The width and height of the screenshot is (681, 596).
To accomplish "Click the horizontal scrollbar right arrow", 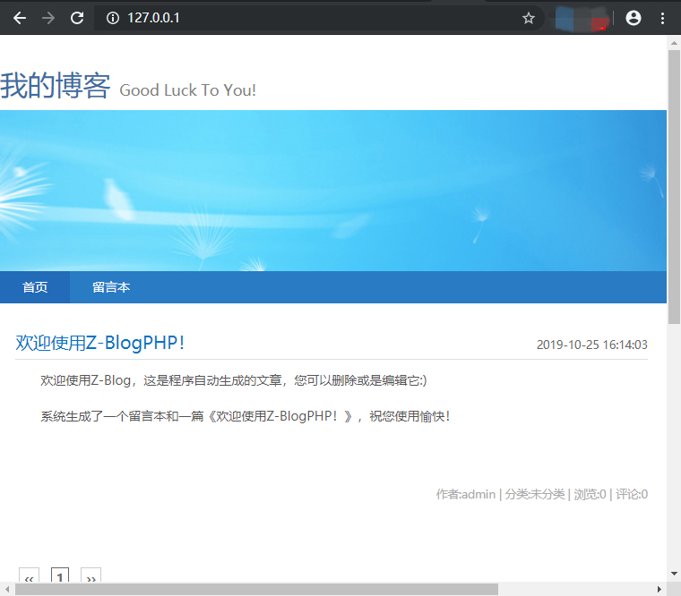I will [x=659, y=589].
